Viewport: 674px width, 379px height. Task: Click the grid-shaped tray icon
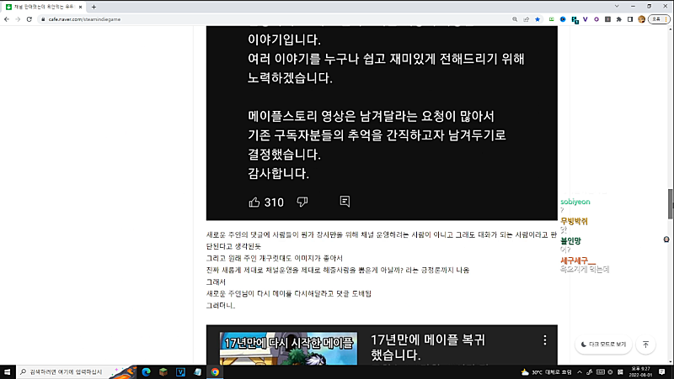[620, 372]
